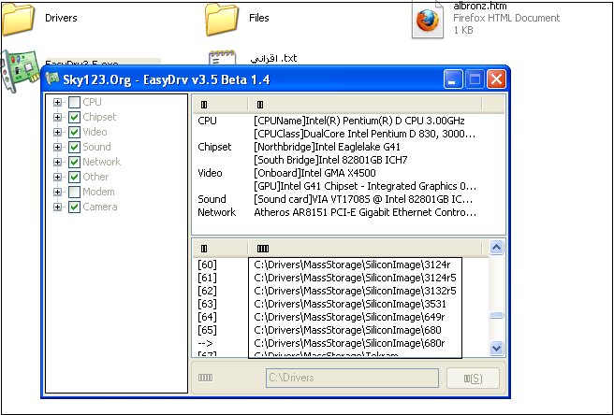This screenshot has width=614, height=415.
Task: Expand the CPU tree node
Action: tap(57, 103)
